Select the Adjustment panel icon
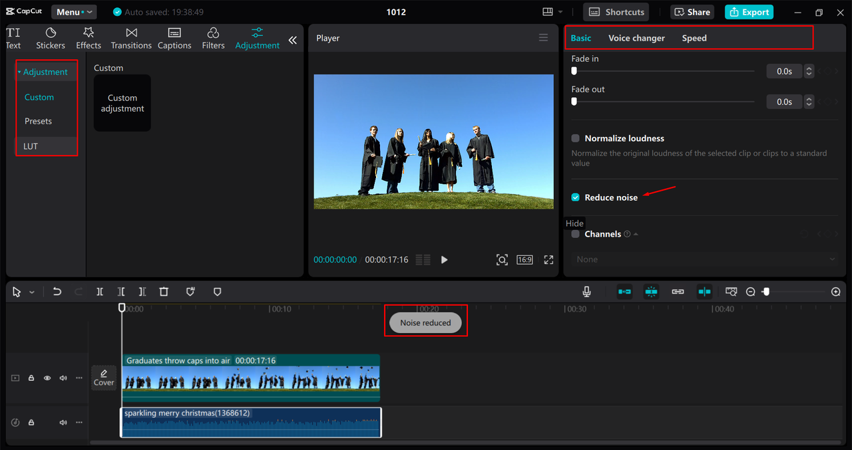 pos(258,39)
